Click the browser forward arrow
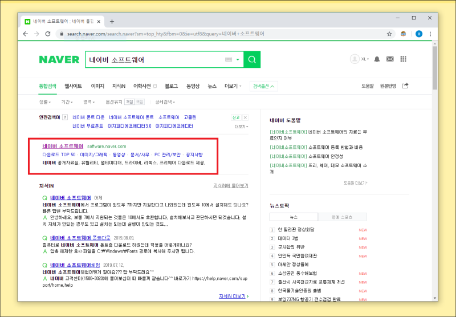456x317 pixels. pos(36,34)
